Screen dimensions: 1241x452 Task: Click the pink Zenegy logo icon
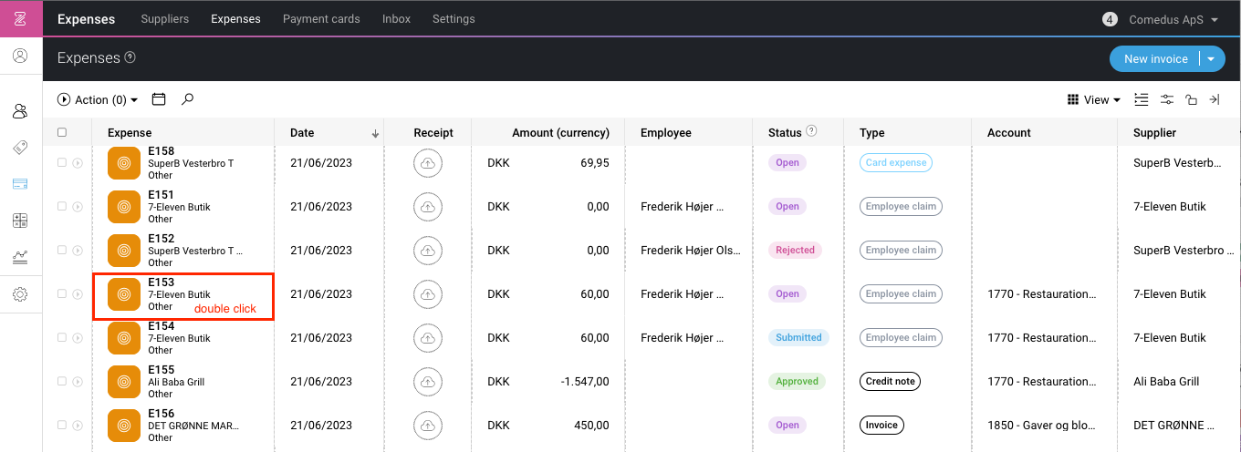[20, 18]
